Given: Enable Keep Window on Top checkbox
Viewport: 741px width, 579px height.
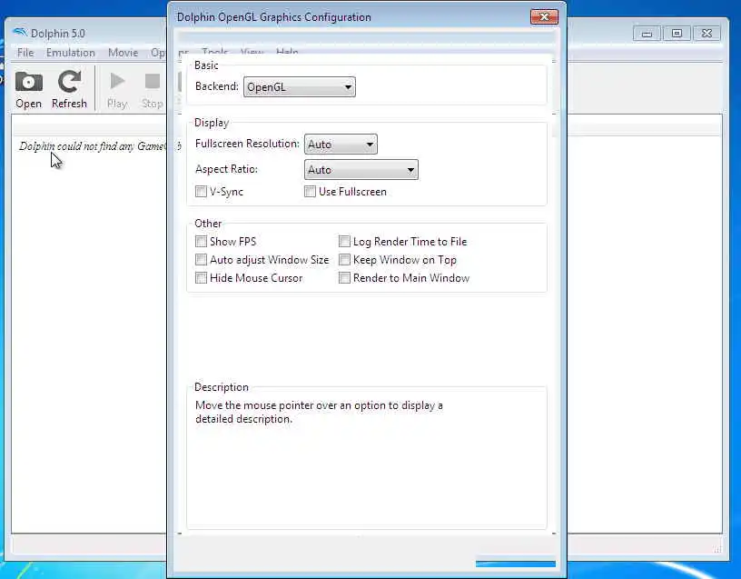Looking at the screenshot, I should point(344,260).
